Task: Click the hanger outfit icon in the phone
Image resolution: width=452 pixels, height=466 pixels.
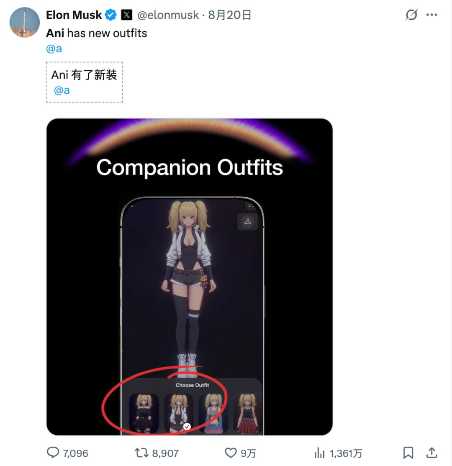Action: 247,221
